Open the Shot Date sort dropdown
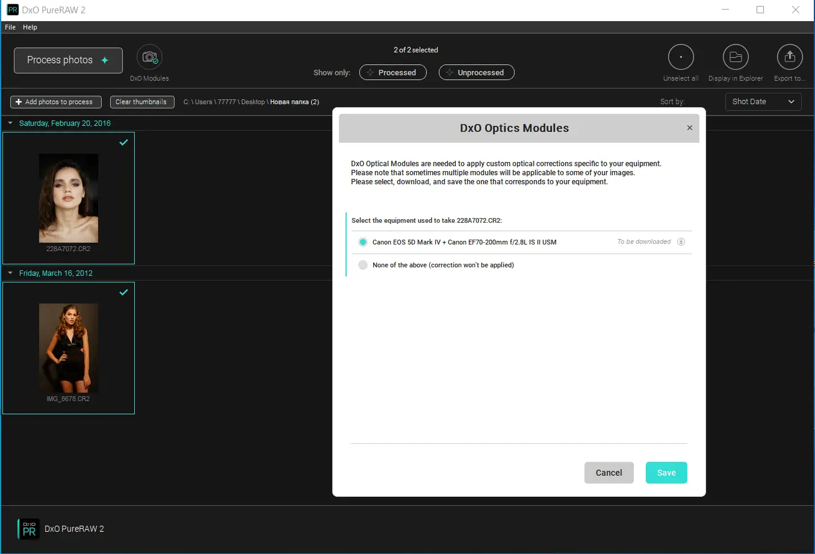This screenshot has height=554, width=815. [763, 102]
